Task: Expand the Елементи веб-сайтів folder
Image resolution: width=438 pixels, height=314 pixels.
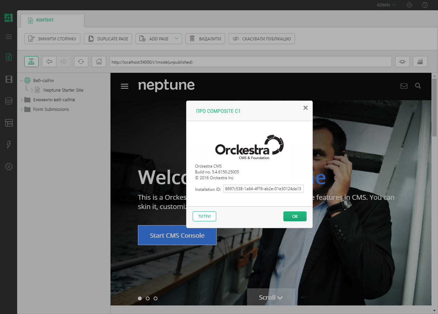Action: coord(22,100)
